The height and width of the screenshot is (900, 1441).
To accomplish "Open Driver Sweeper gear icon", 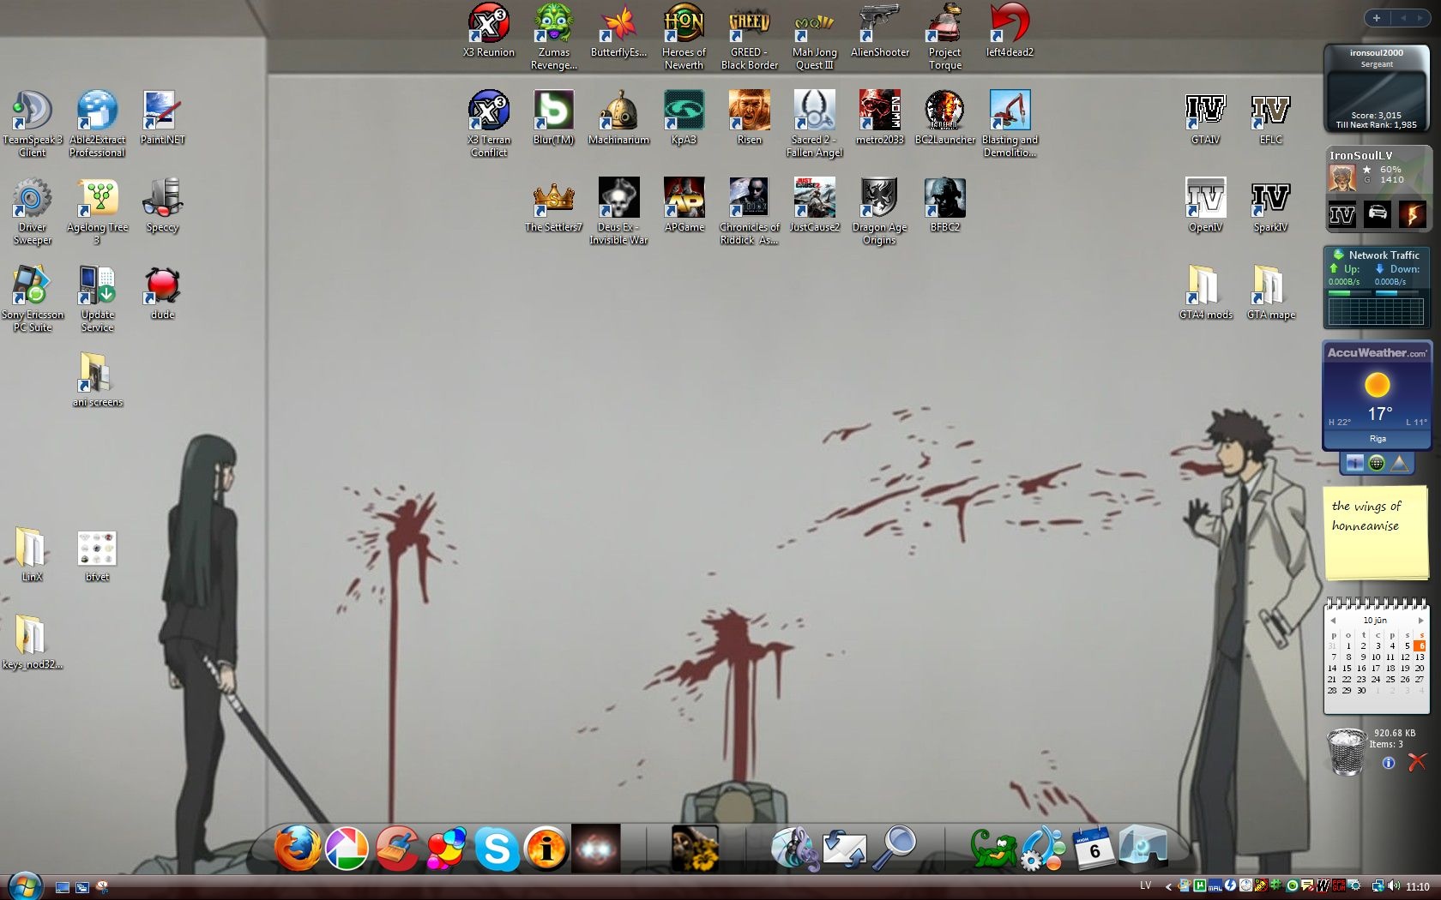I will [32, 212].
